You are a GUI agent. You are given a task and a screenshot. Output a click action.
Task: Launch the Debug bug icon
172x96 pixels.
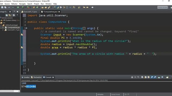tap(13, 7)
